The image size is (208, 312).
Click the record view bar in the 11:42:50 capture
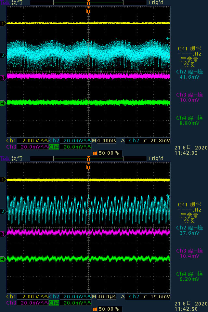88,159
